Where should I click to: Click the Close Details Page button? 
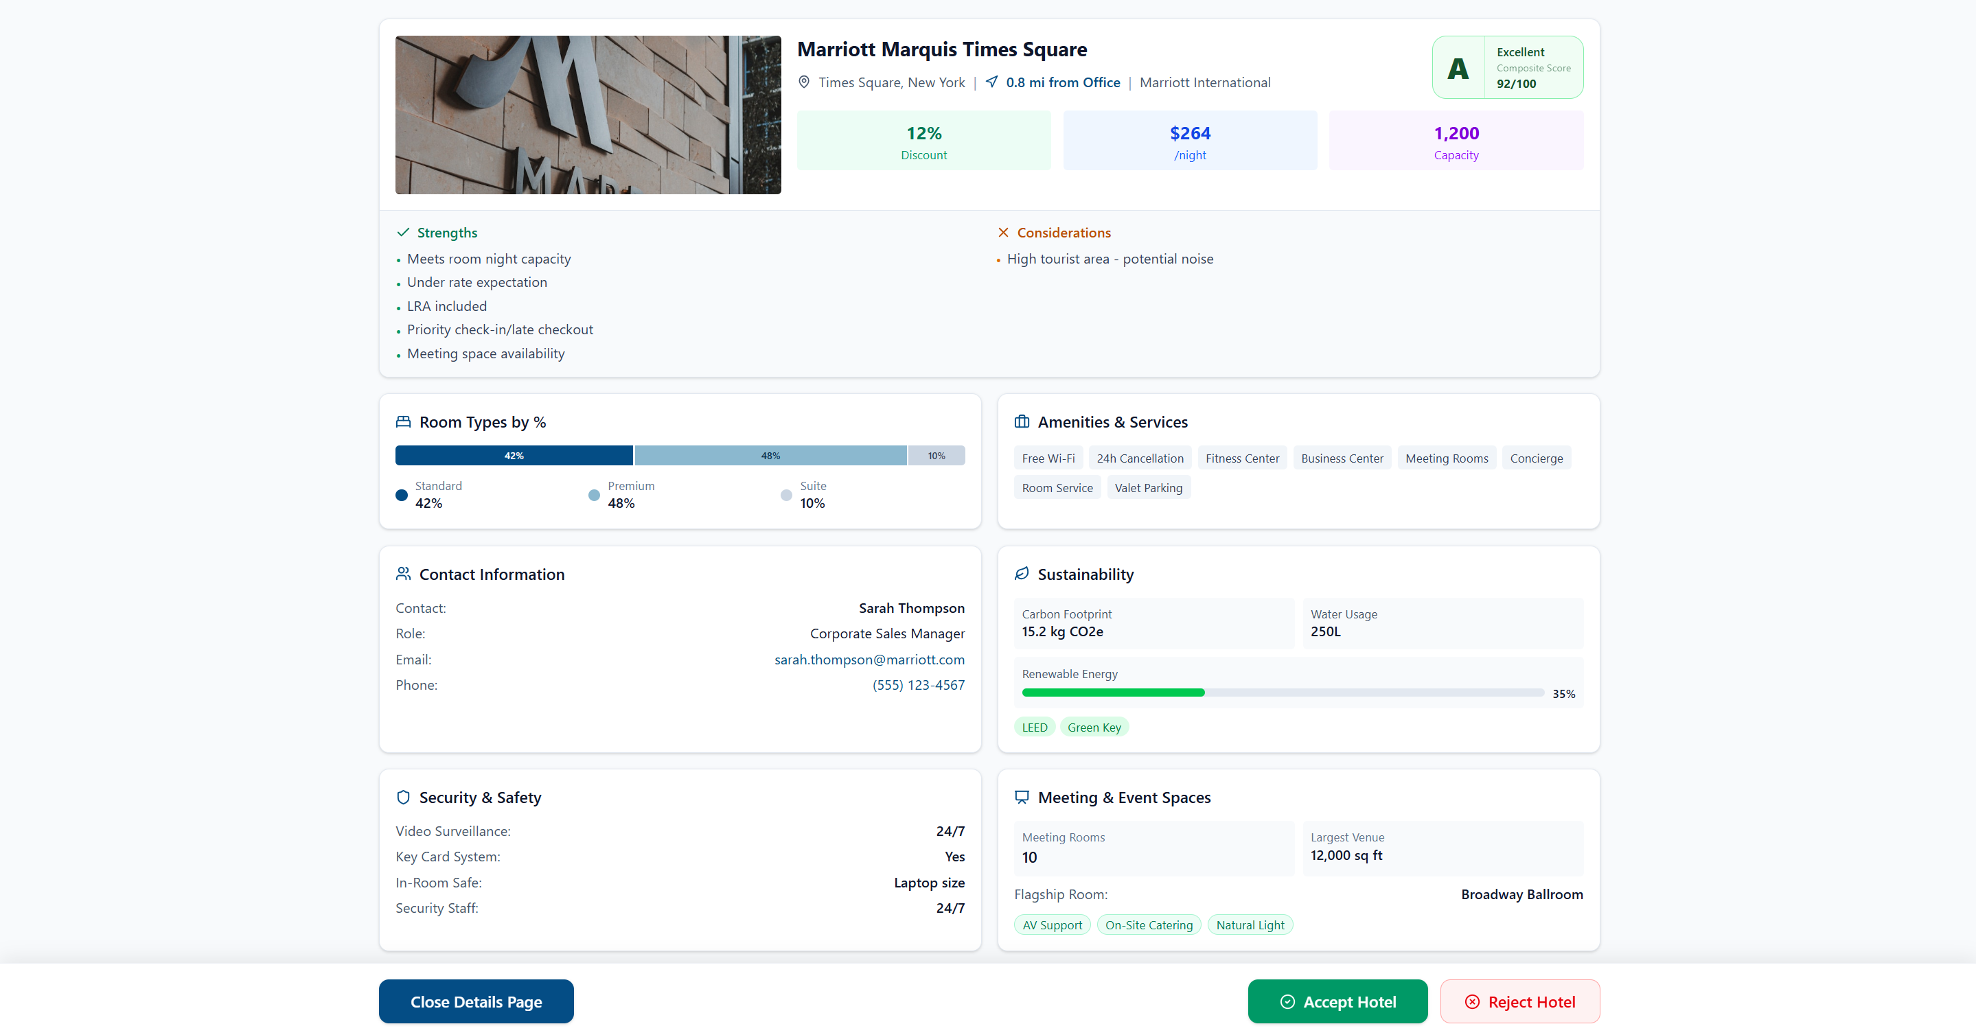(x=476, y=1001)
